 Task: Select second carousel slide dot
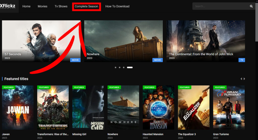[120, 68]
